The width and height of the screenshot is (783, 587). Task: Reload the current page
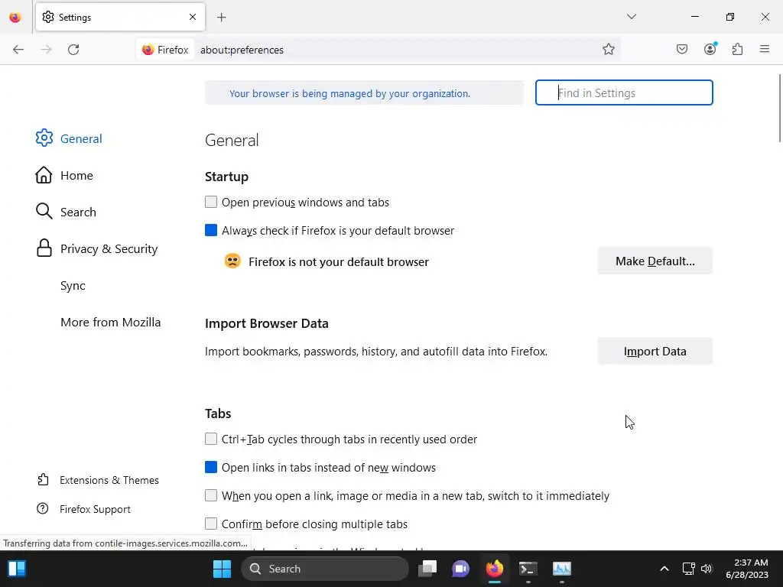tap(73, 50)
